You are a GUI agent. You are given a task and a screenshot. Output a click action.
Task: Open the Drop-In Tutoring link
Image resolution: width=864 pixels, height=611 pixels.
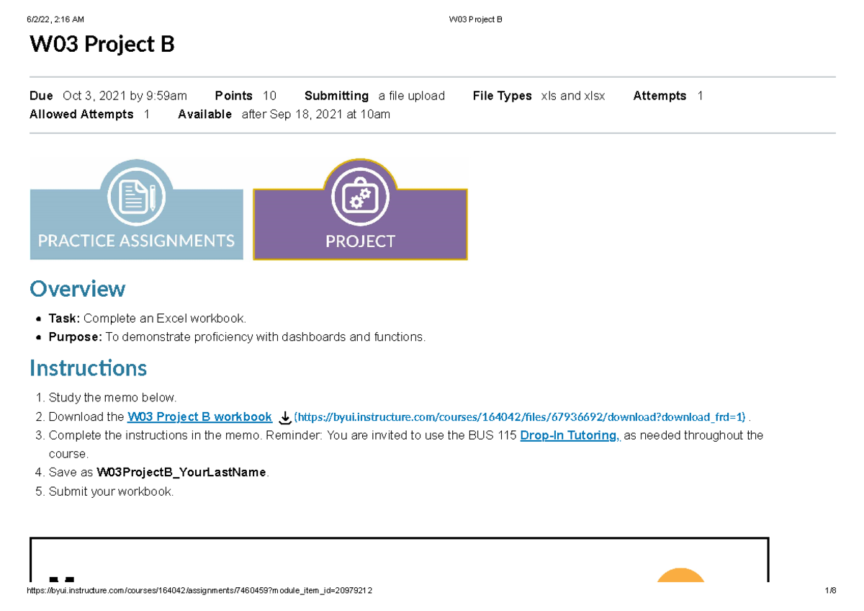coord(569,435)
